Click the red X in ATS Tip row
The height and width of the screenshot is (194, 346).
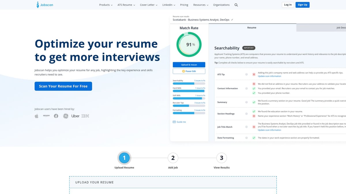point(254,74)
